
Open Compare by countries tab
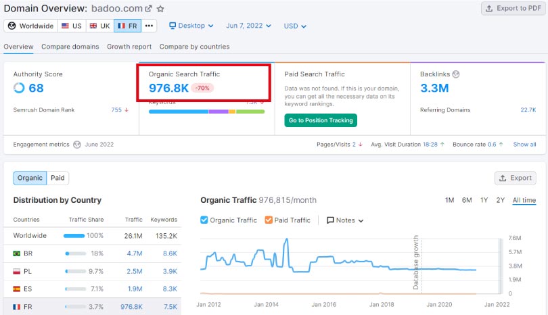(194, 47)
